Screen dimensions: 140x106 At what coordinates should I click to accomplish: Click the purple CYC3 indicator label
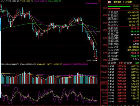pyautogui.click(x=40, y=1)
